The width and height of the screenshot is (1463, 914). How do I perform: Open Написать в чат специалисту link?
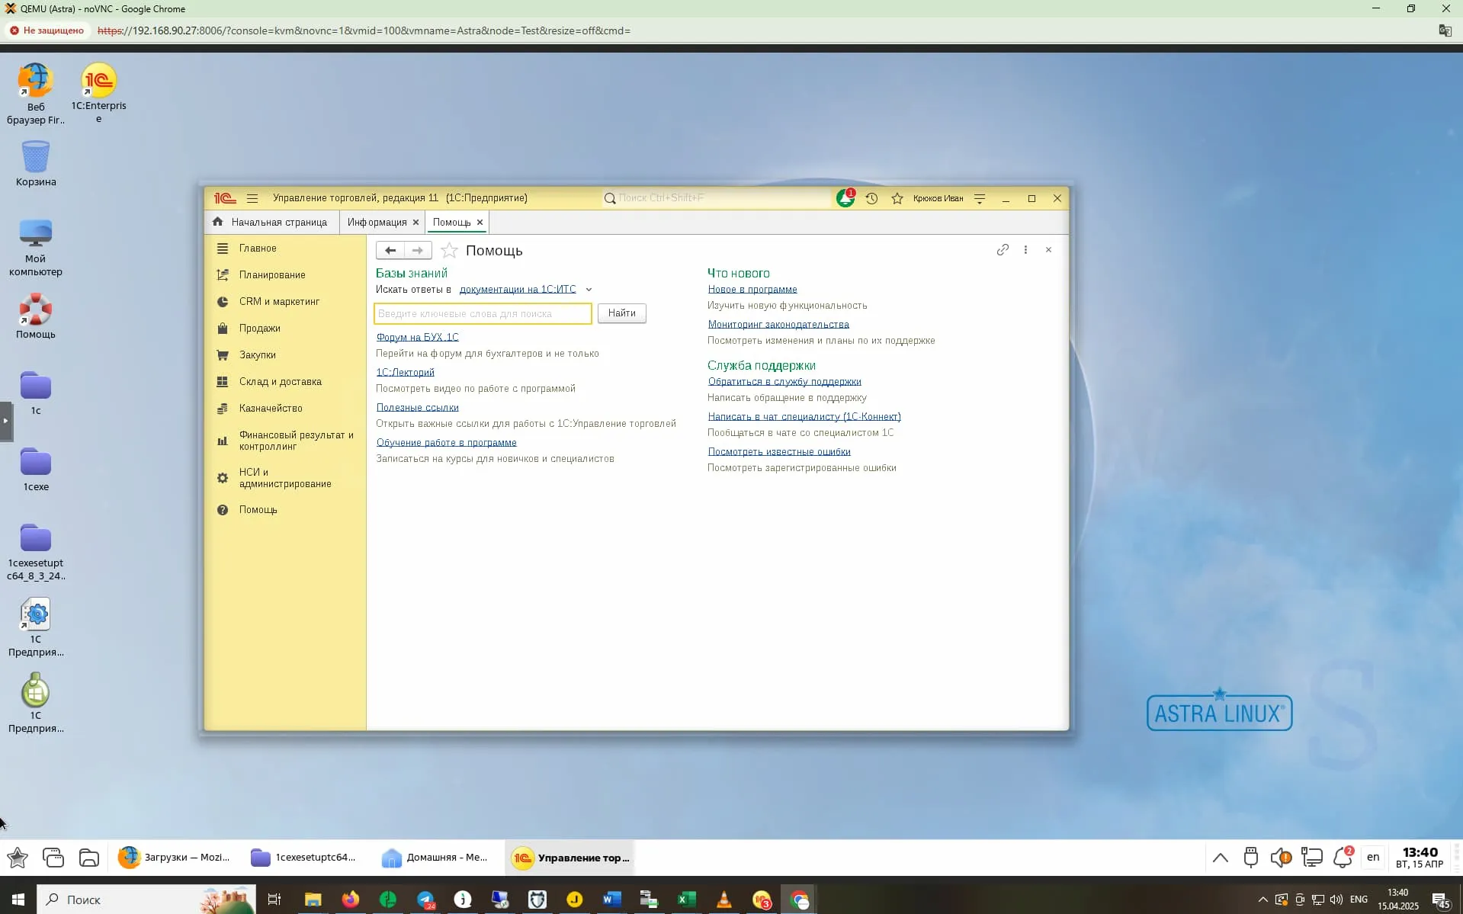804,417
